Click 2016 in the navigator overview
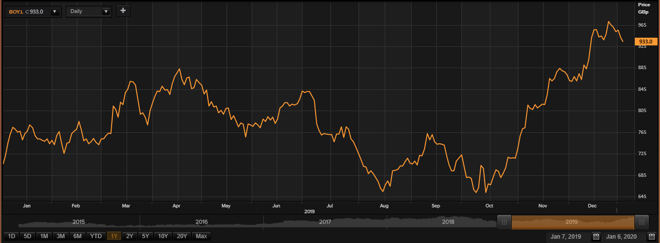Image resolution: width=660 pixels, height=243 pixels. pyautogui.click(x=201, y=222)
